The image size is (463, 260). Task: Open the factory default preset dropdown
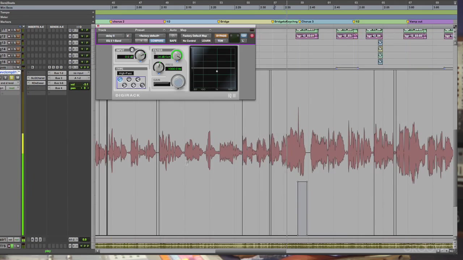pos(150,36)
